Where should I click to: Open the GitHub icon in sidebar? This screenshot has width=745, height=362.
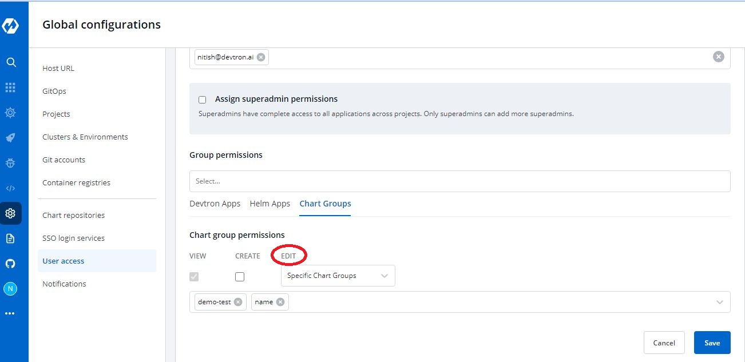10,264
